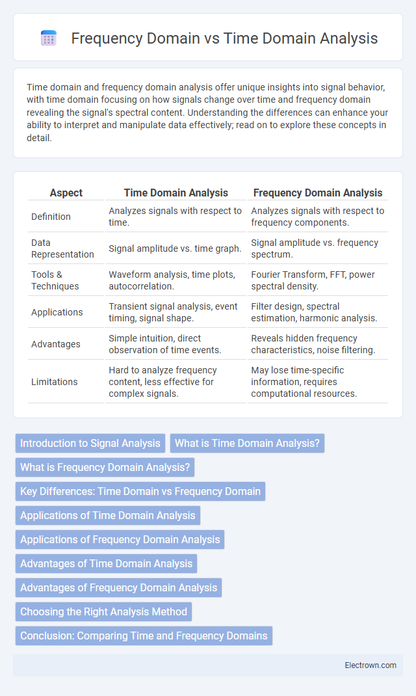Click the calendar icon beside the title
416x696 pixels.
tap(49, 38)
